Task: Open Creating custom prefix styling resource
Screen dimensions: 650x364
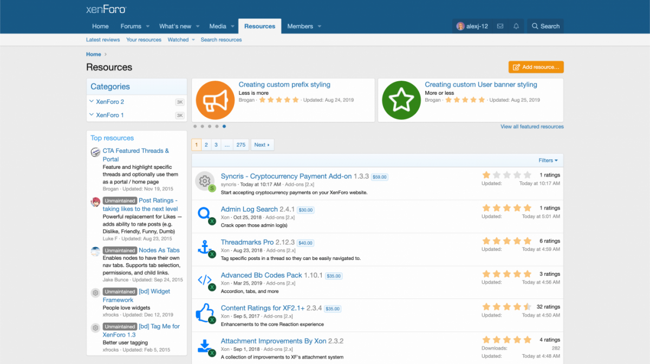Action: (x=284, y=84)
